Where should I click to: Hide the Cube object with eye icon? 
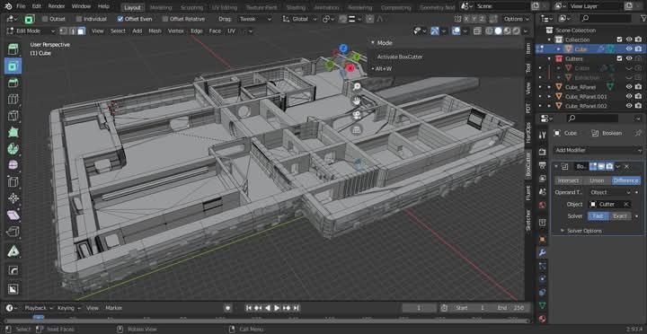point(629,49)
